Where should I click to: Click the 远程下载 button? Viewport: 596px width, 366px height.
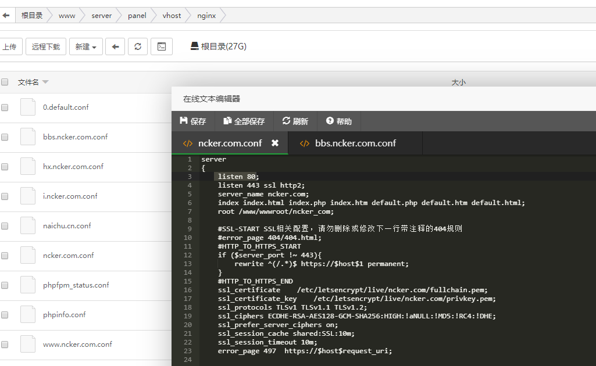(x=46, y=46)
